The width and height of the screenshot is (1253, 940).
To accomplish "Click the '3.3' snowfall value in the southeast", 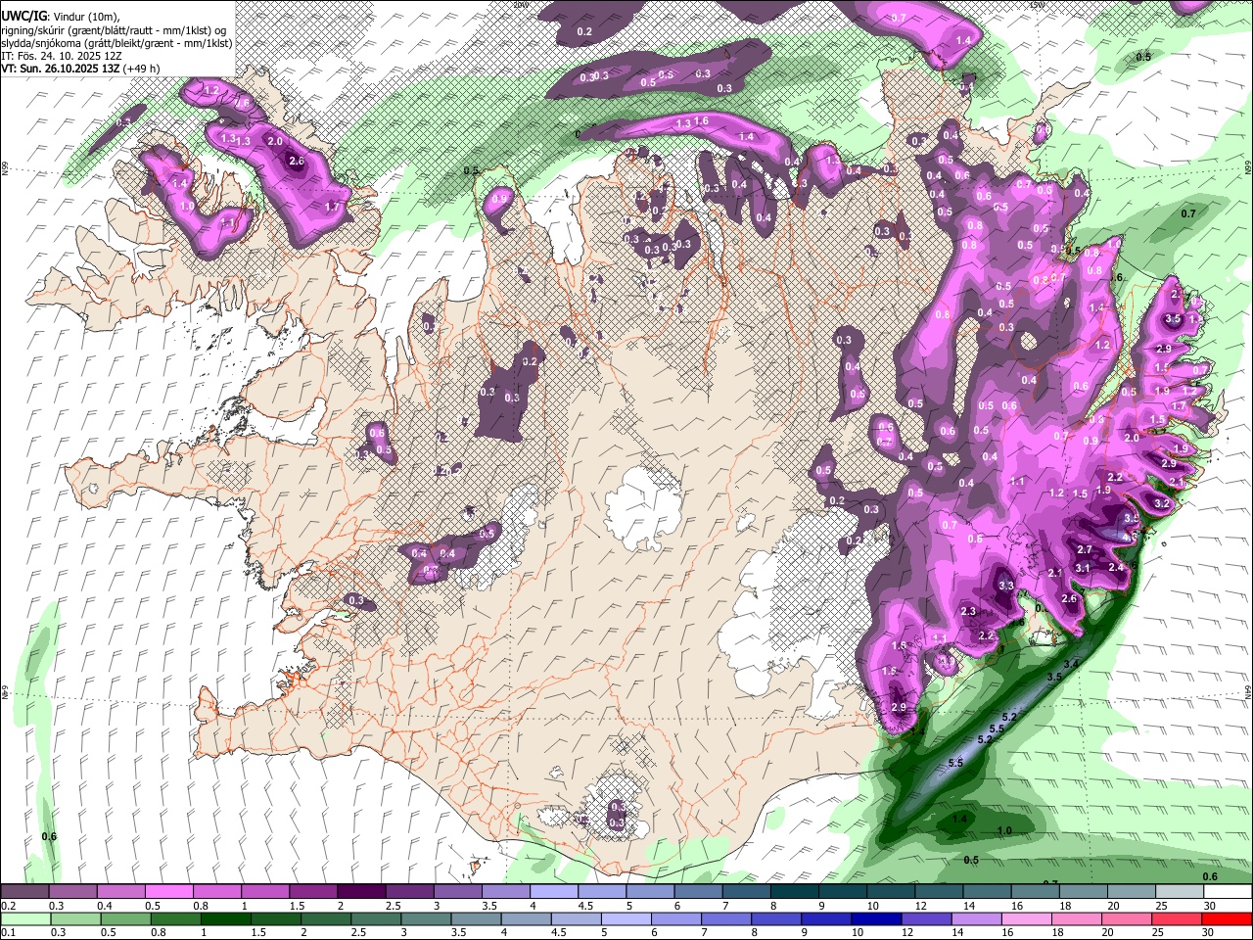I will 1005,586.
